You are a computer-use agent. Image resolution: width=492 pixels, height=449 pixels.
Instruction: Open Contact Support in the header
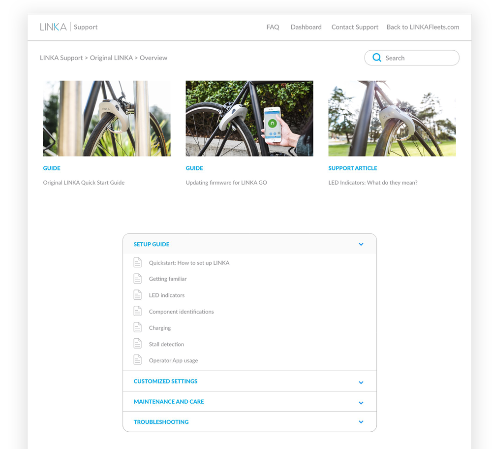tap(355, 27)
